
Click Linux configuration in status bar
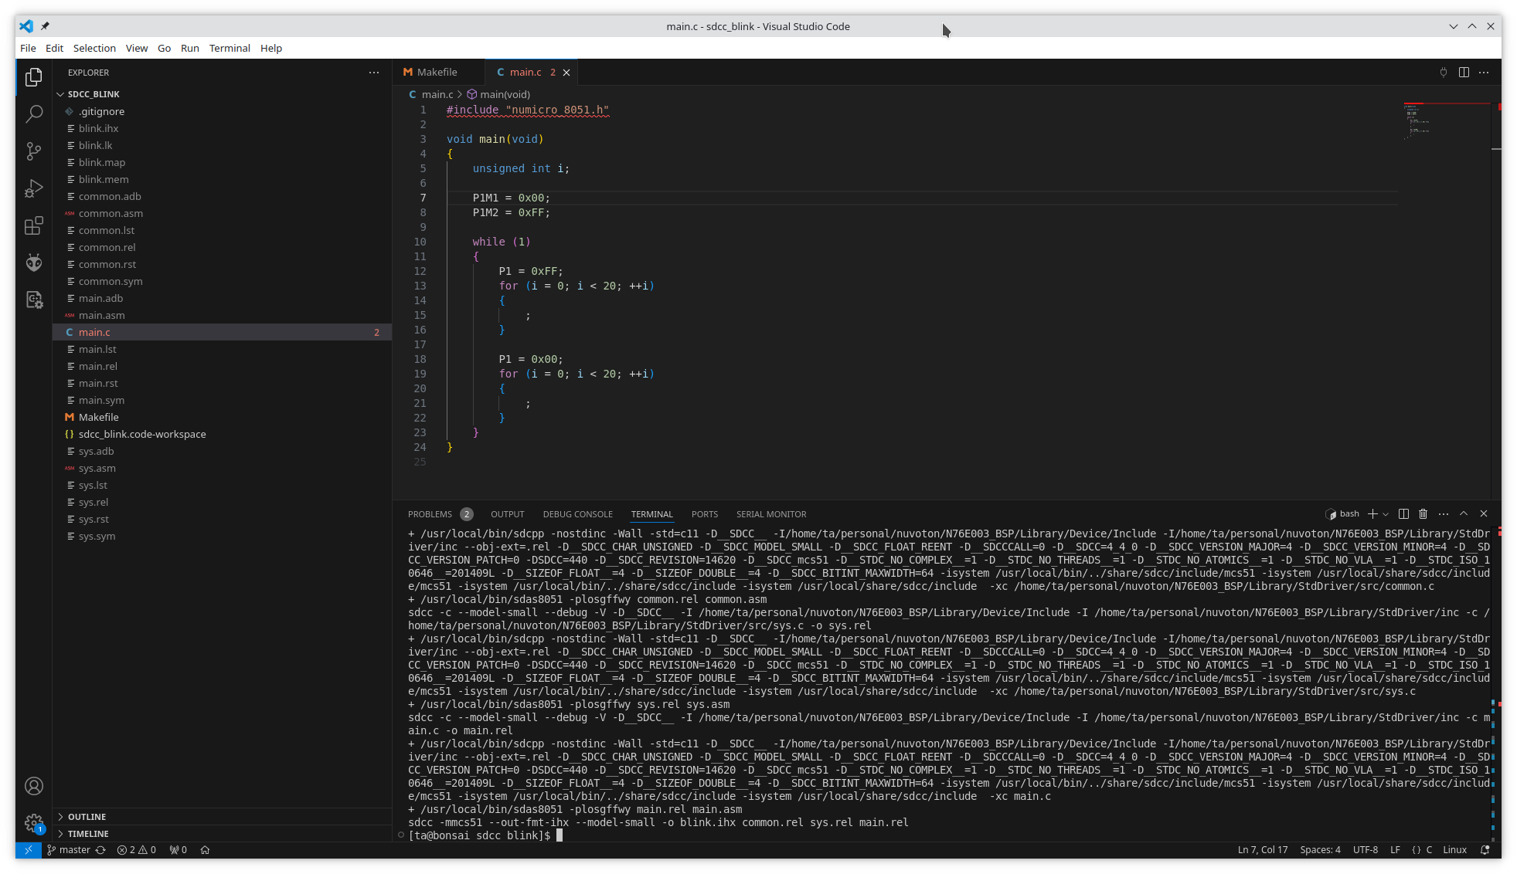pyautogui.click(x=1454, y=850)
